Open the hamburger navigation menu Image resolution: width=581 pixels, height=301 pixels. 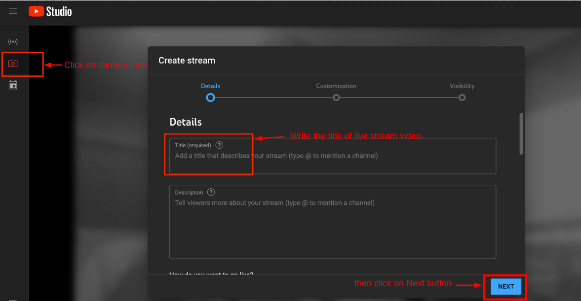tap(13, 11)
